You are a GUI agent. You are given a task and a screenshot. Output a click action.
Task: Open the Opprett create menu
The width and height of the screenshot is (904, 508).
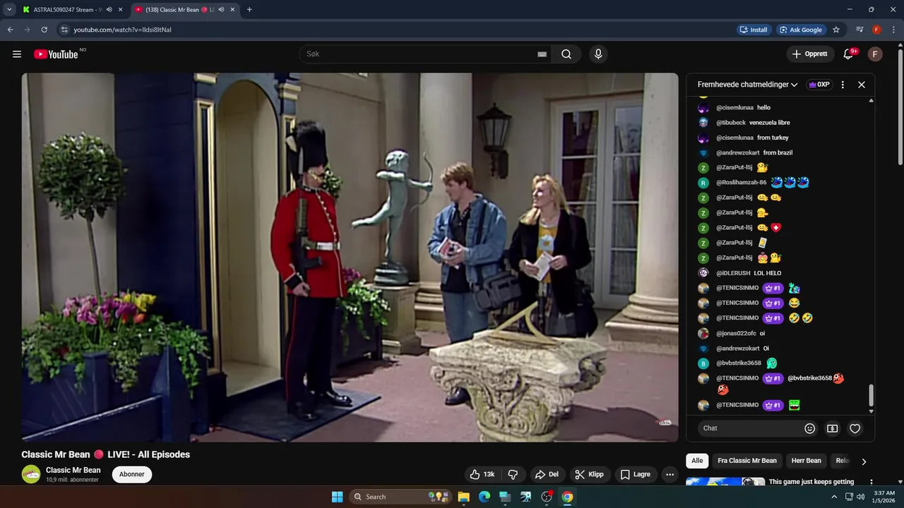(x=810, y=54)
